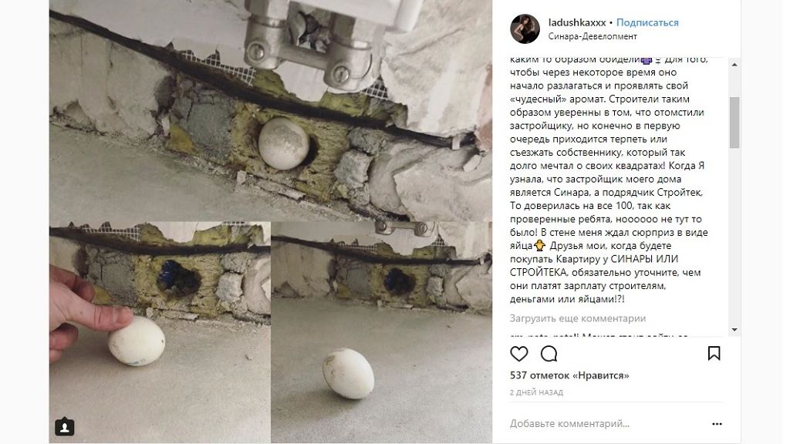
Task: View the 537 отметок «Нравится» likes list
Action: tap(569, 375)
